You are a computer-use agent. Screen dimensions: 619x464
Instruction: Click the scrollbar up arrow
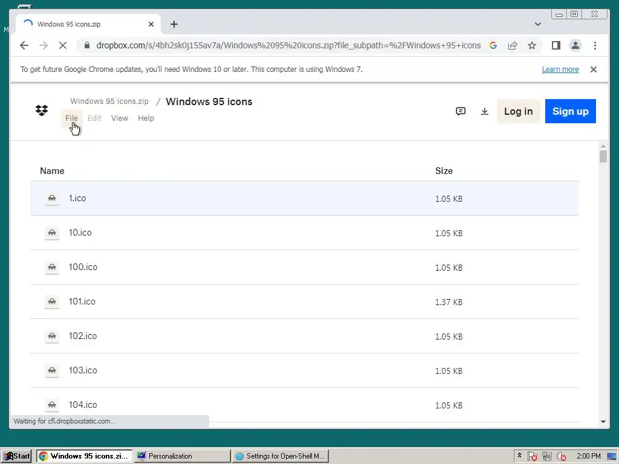[603, 146]
